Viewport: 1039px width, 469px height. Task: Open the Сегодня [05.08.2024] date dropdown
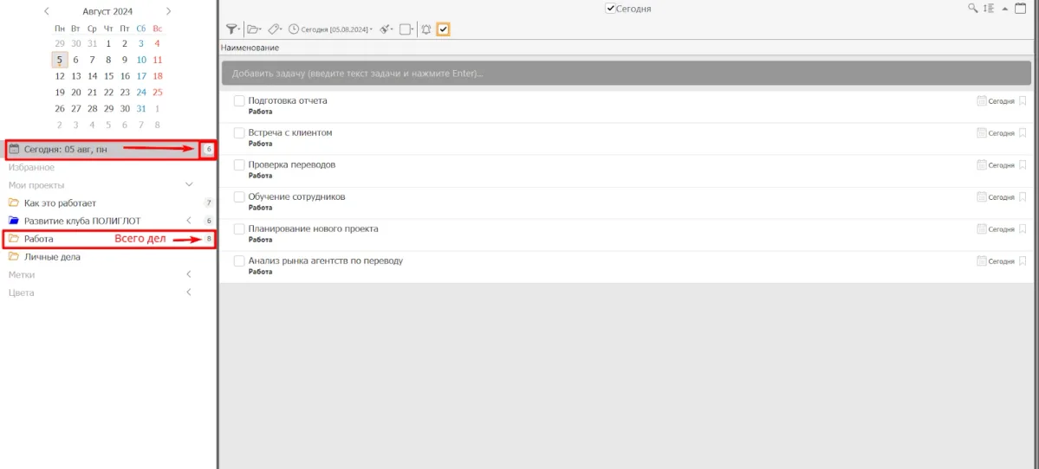coord(330,29)
